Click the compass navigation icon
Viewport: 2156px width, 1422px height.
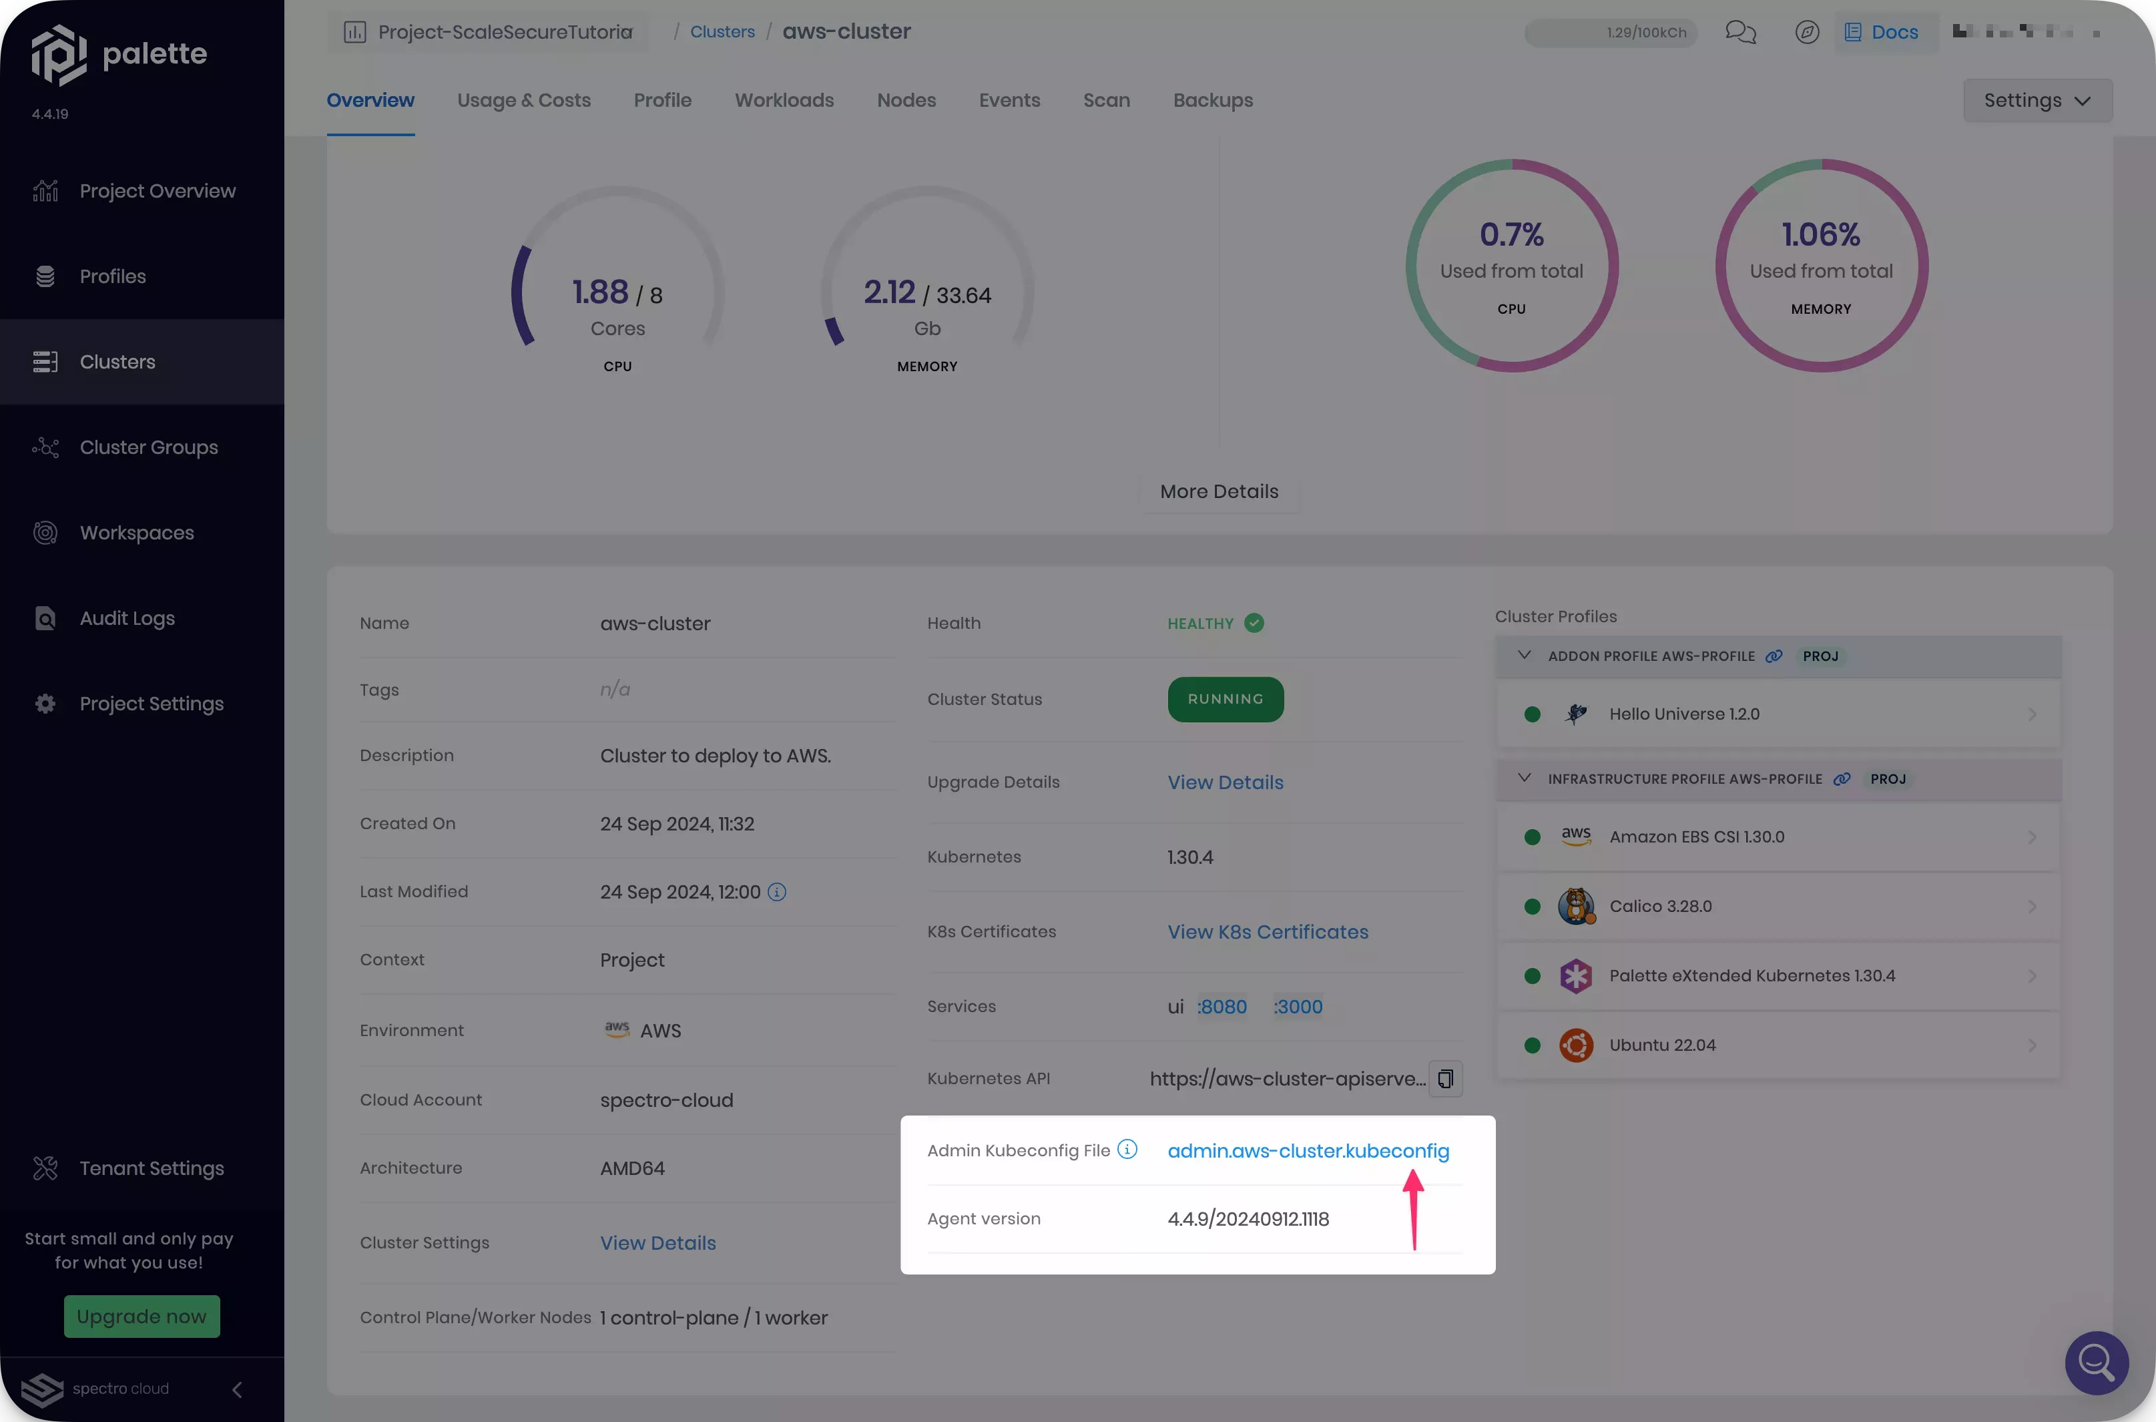(1806, 31)
